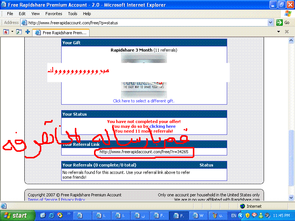This screenshot has width=295, height=221.
Task: Expand the address bar history dropdown
Action: tap(270, 23)
